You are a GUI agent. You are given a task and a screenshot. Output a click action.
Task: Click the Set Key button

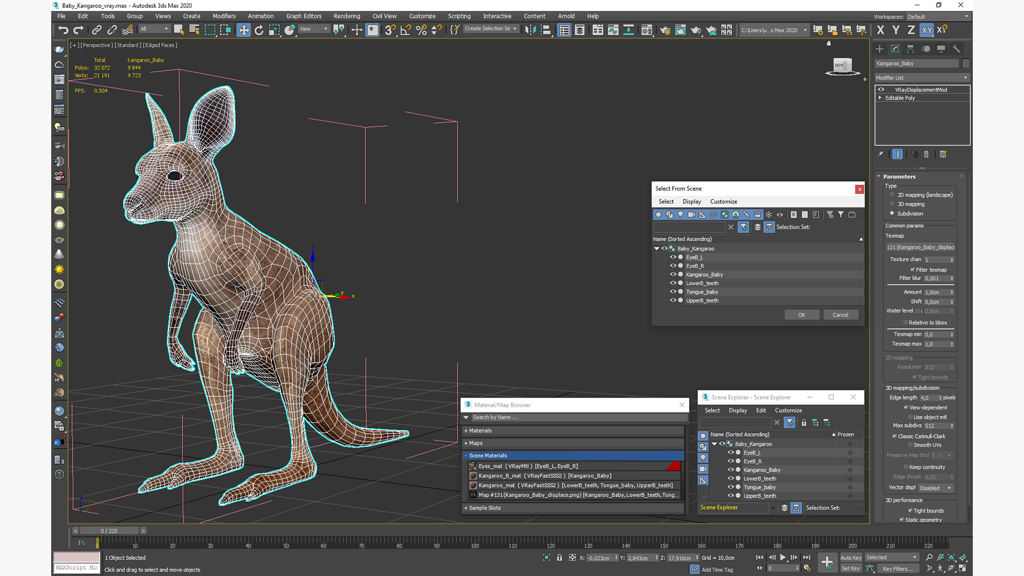(x=851, y=569)
